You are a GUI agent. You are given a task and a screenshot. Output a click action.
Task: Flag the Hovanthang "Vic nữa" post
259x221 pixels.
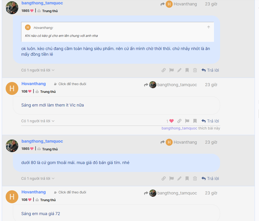(187, 121)
